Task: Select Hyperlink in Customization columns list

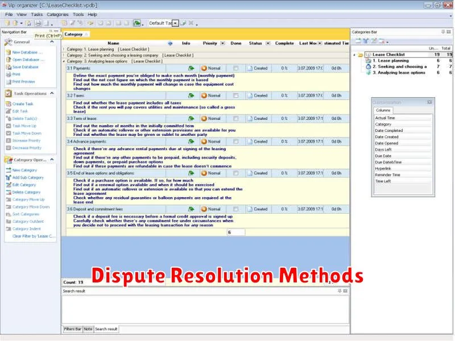Action: pyautogui.click(x=403, y=168)
